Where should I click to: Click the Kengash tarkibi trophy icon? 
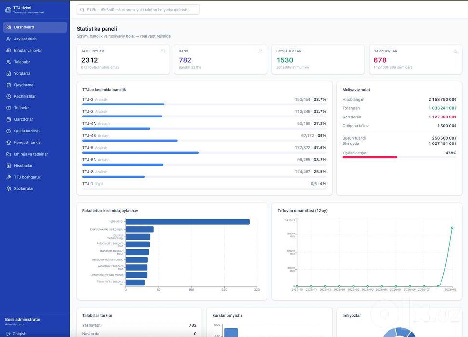[x=9, y=143]
